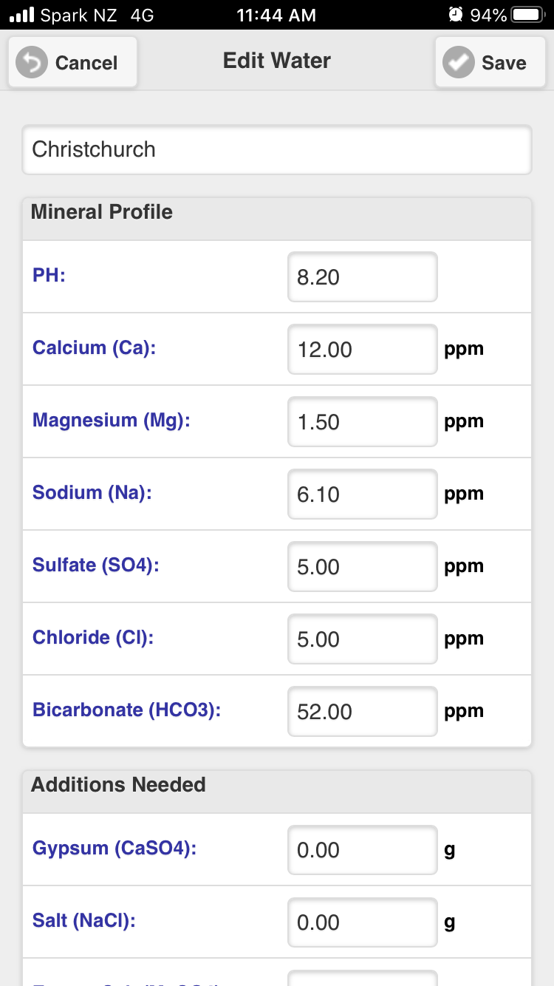554x986 pixels.
Task: Select the PH value field
Action: [x=363, y=277]
